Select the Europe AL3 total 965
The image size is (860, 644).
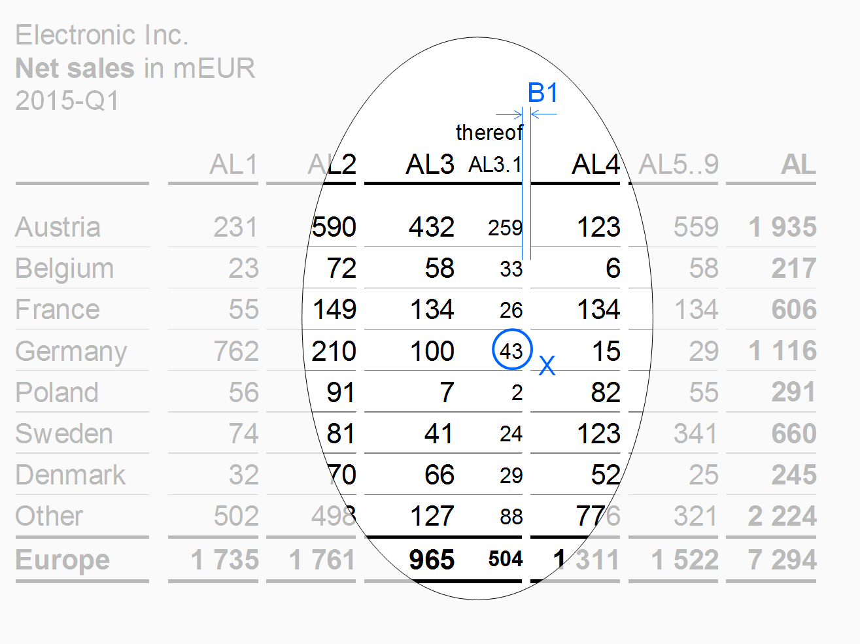pos(432,560)
